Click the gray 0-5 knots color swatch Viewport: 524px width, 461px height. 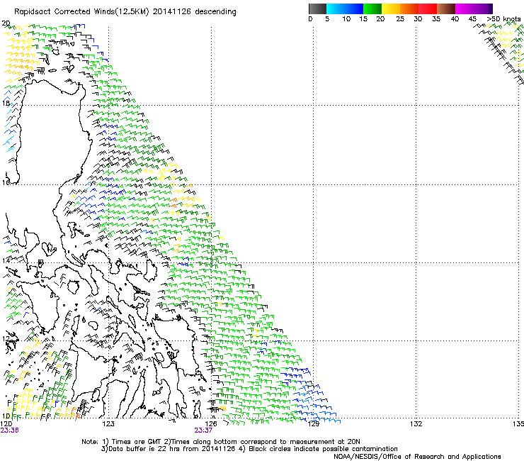(x=317, y=9)
